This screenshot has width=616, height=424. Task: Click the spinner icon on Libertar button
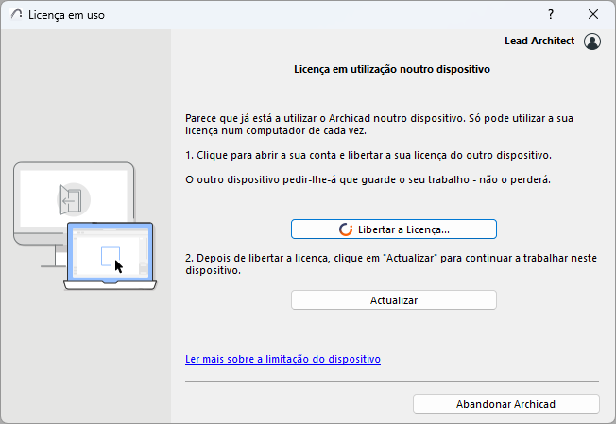pyautogui.click(x=346, y=229)
